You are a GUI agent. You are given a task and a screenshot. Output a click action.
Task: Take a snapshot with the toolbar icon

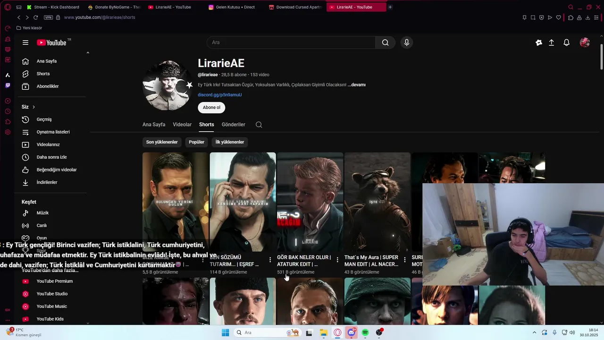[x=533, y=17]
